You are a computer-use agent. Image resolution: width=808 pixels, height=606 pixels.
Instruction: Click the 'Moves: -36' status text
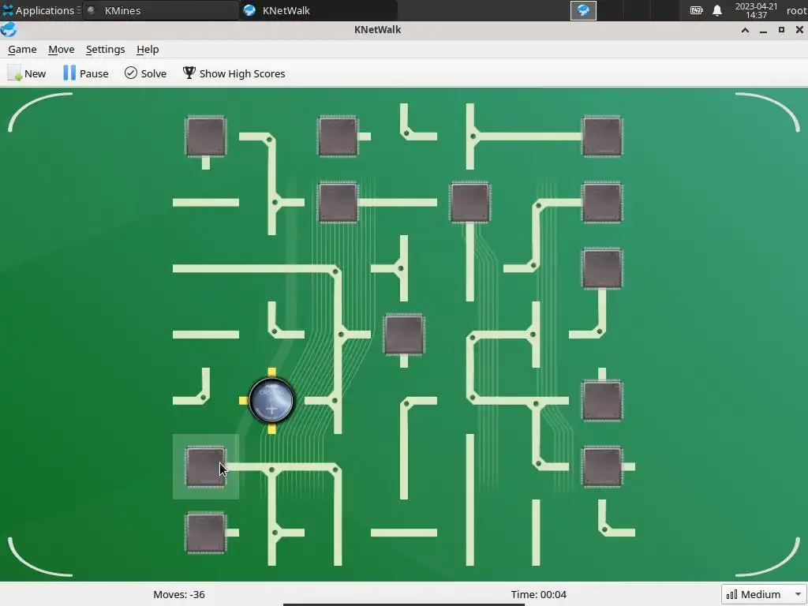coord(179,594)
